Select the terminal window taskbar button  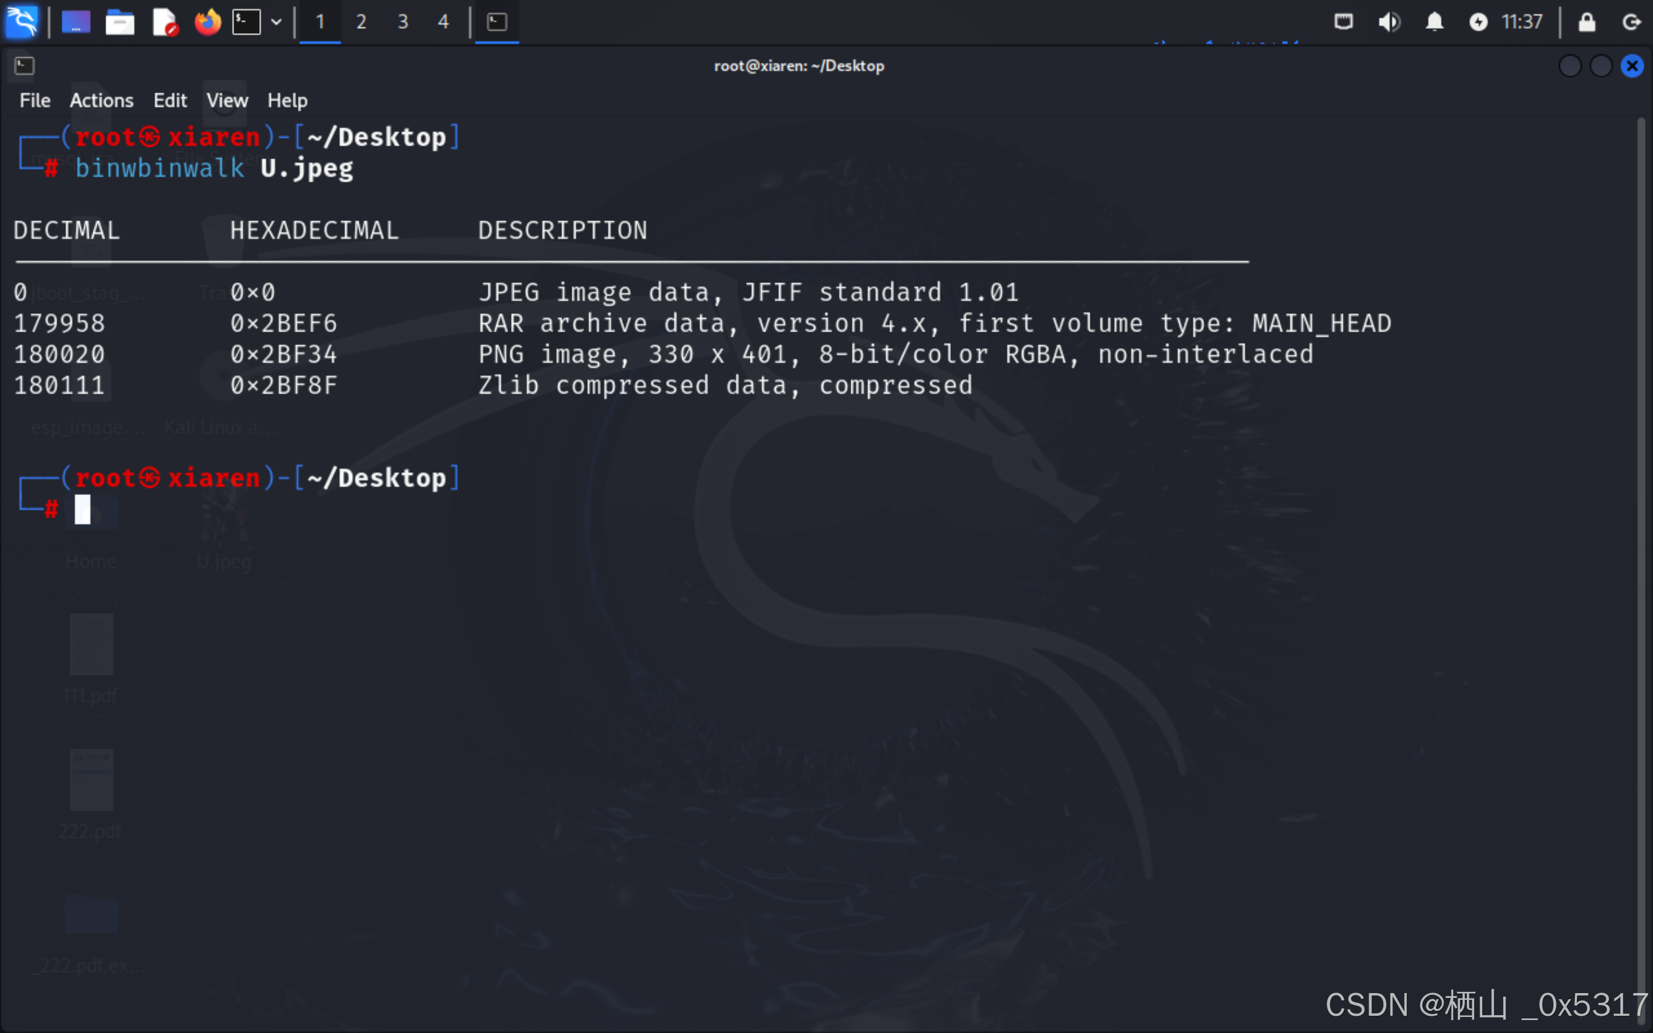(x=497, y=22)
